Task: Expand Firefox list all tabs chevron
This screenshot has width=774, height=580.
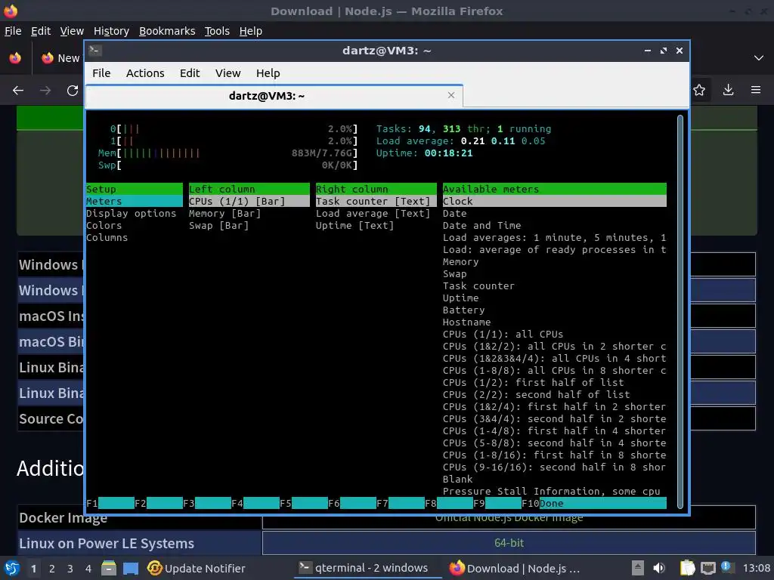Action: click(759, 57)
